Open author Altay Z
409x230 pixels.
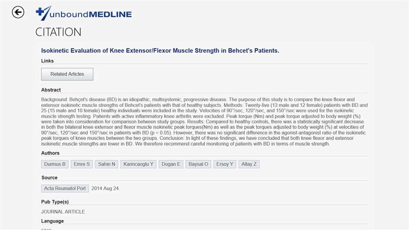click(249, 164)
